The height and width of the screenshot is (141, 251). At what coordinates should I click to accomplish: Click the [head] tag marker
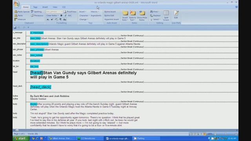coord(36,73)
